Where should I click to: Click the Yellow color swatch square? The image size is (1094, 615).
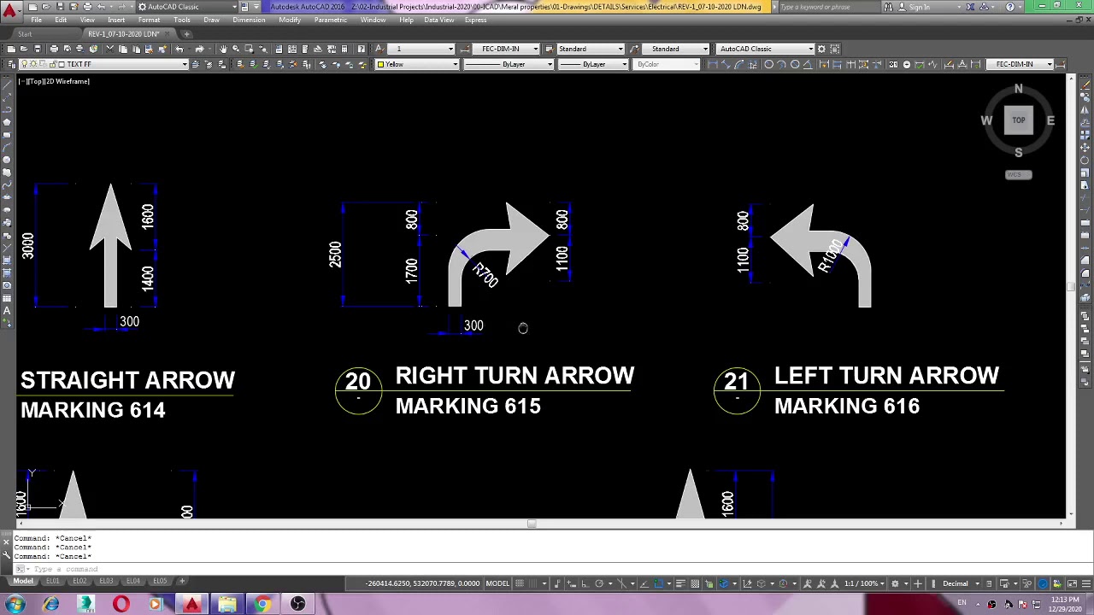[381, 64]
